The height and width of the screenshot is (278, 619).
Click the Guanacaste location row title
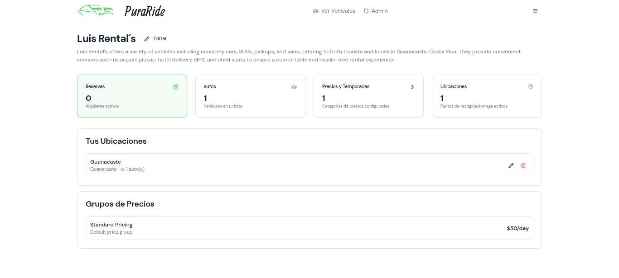(x=106, y=162)
